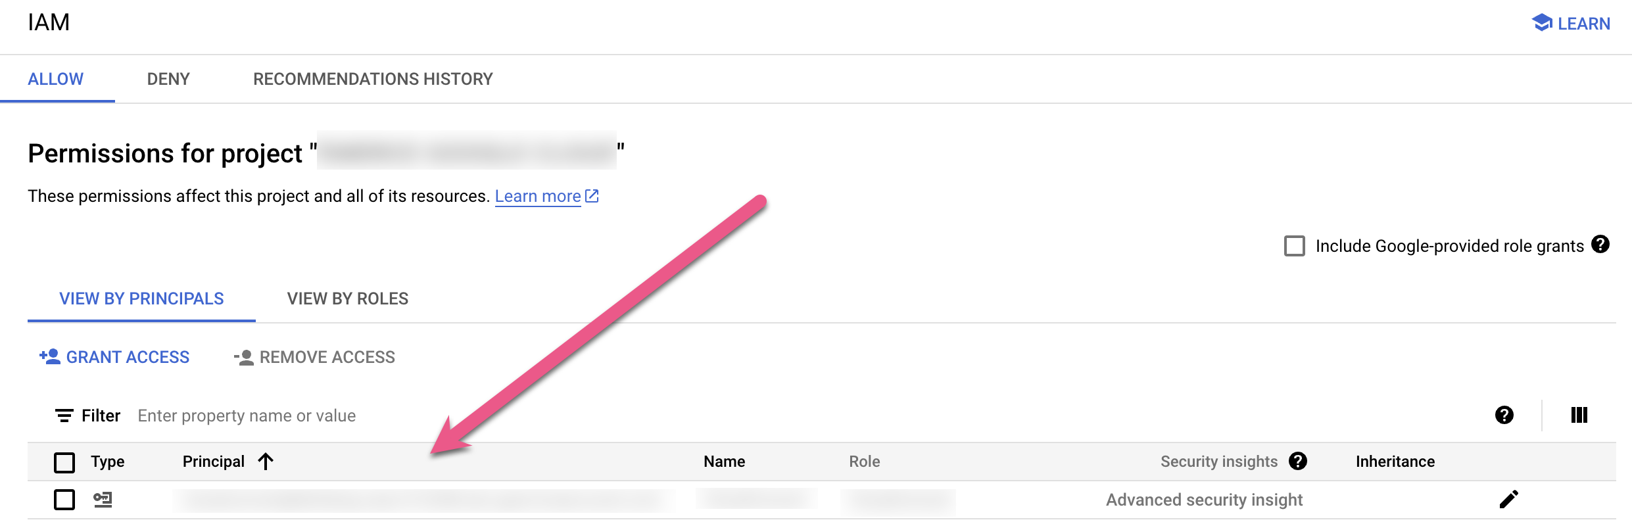Check the first principal row checkbox

(64, 500)
